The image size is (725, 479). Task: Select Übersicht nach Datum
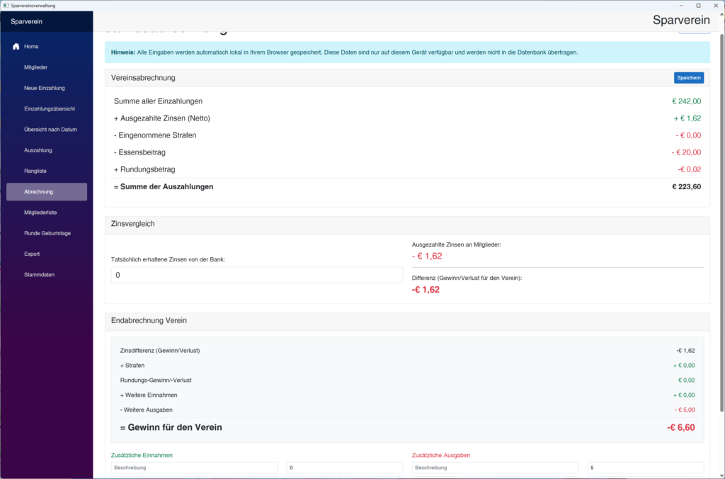pyautogui.click(x=50, y=130)
